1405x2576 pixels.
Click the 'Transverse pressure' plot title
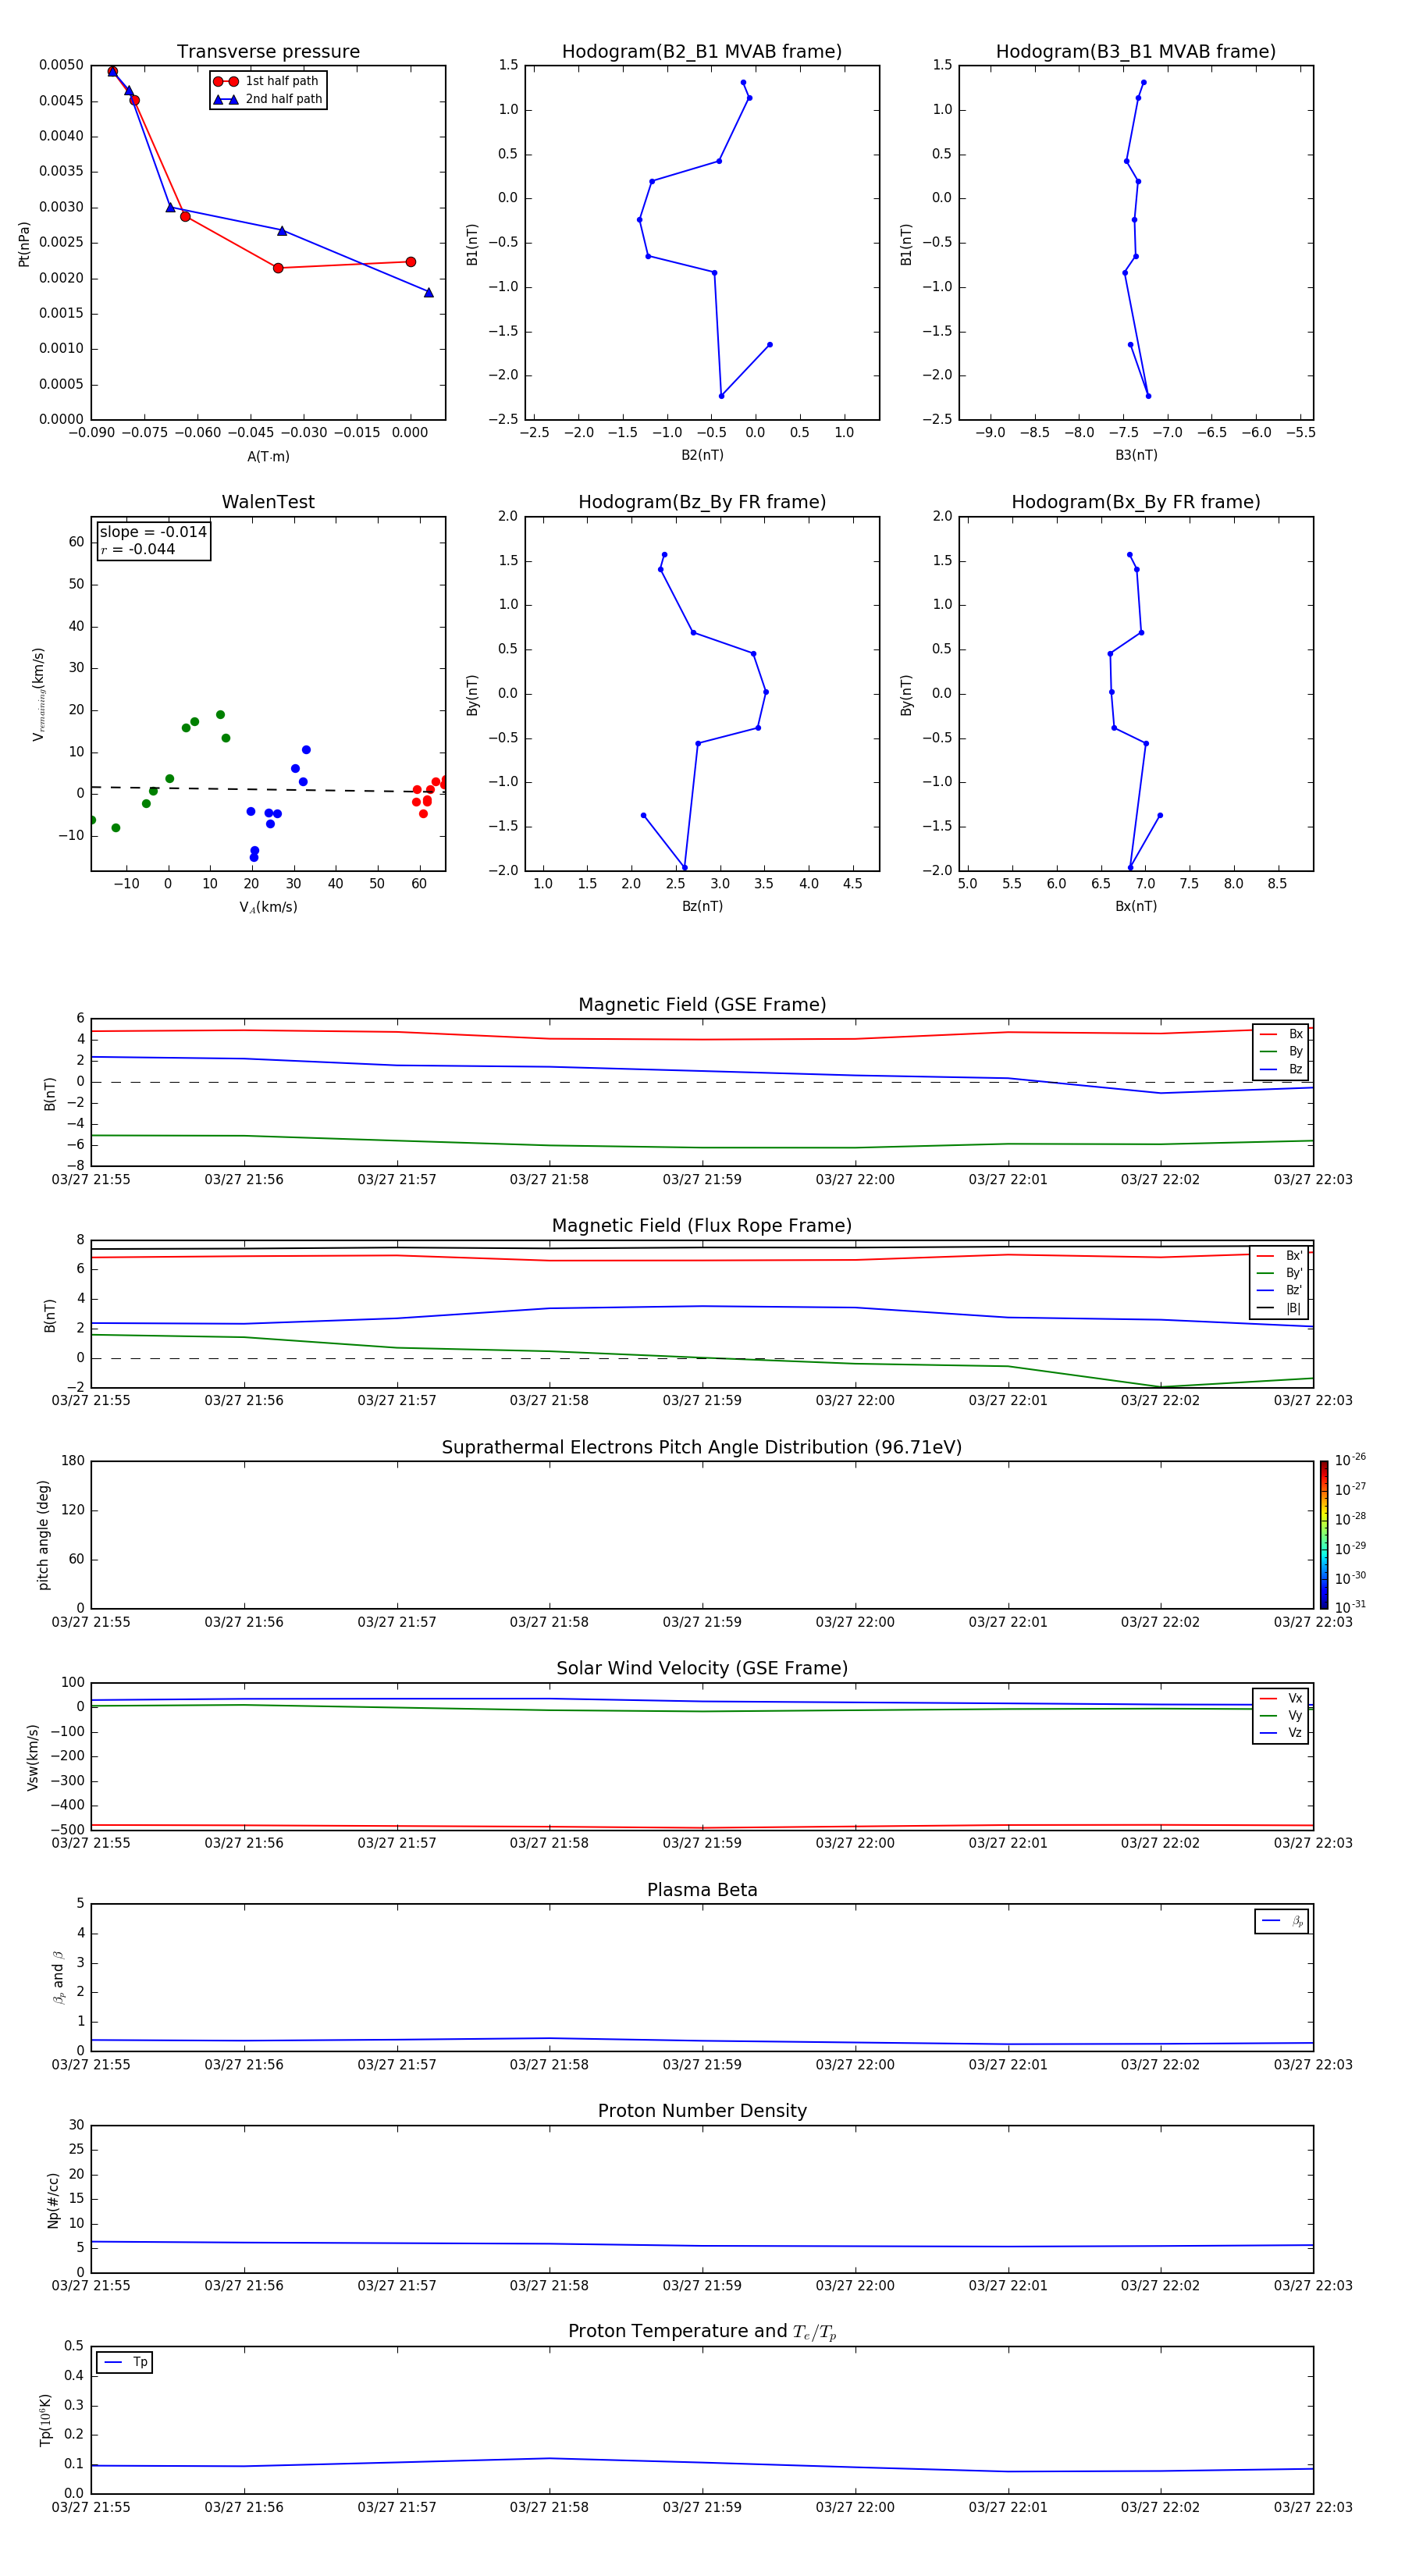click(x=268, y=52)
